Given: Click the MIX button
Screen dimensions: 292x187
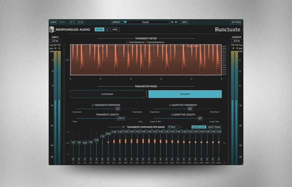Looking at the screenshot, I should [115, 29].
